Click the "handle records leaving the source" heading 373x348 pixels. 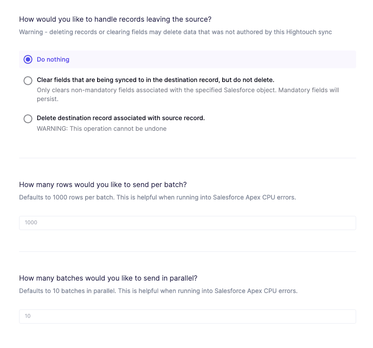click(x=115, y=20)
